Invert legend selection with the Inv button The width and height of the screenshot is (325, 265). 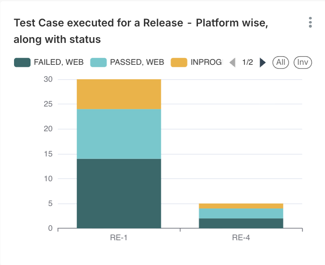pyautogui.click(x=303, y=63)
